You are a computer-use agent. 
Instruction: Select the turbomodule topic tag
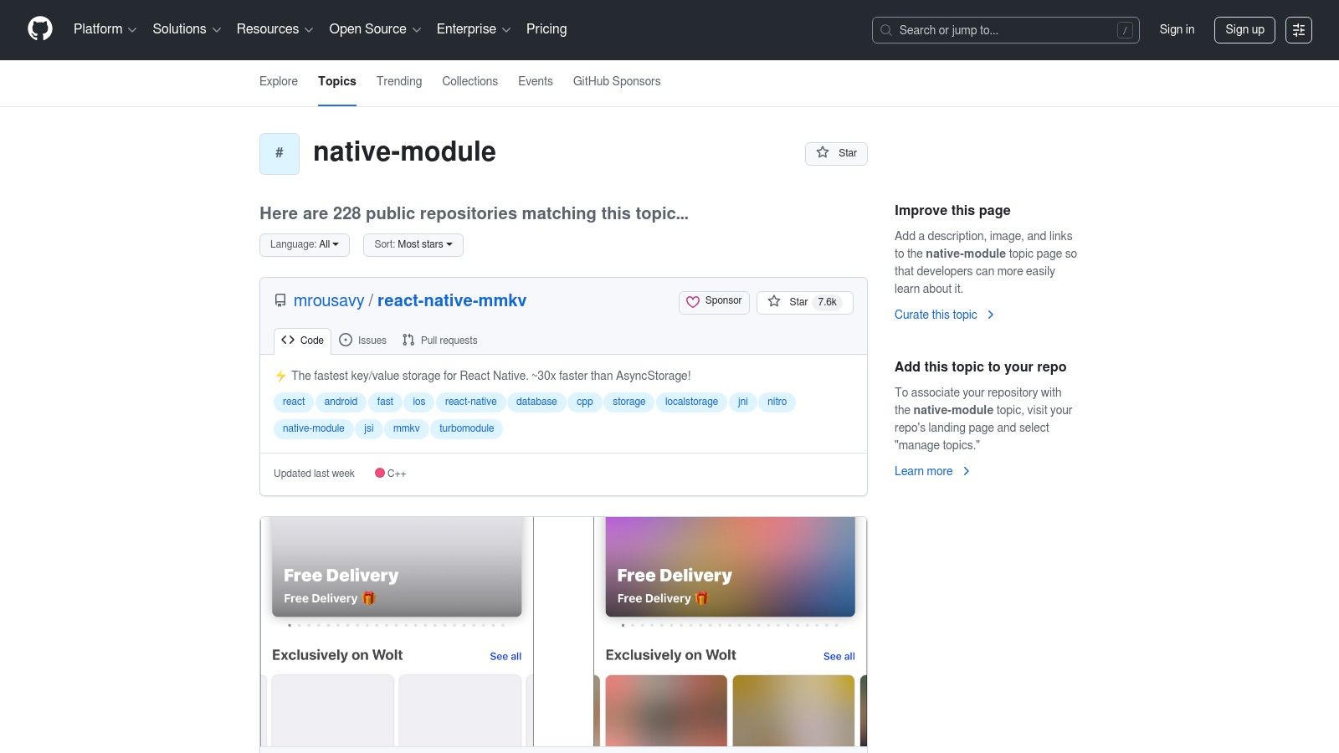[466, 428]
